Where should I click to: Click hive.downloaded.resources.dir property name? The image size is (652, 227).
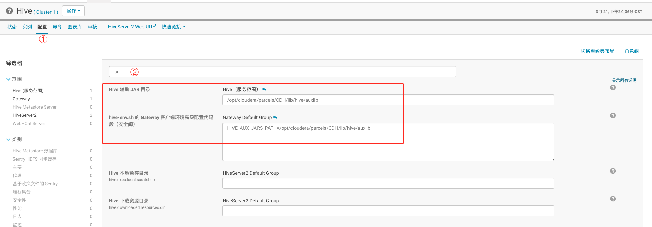137,207
